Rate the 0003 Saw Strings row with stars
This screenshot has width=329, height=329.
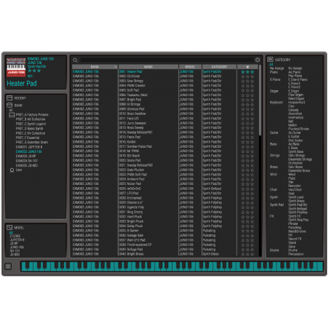(x=247, y=81)
